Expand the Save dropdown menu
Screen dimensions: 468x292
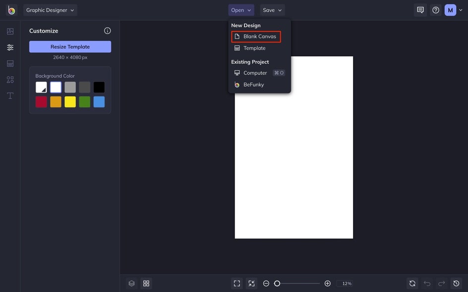click(x=272, y=10)
